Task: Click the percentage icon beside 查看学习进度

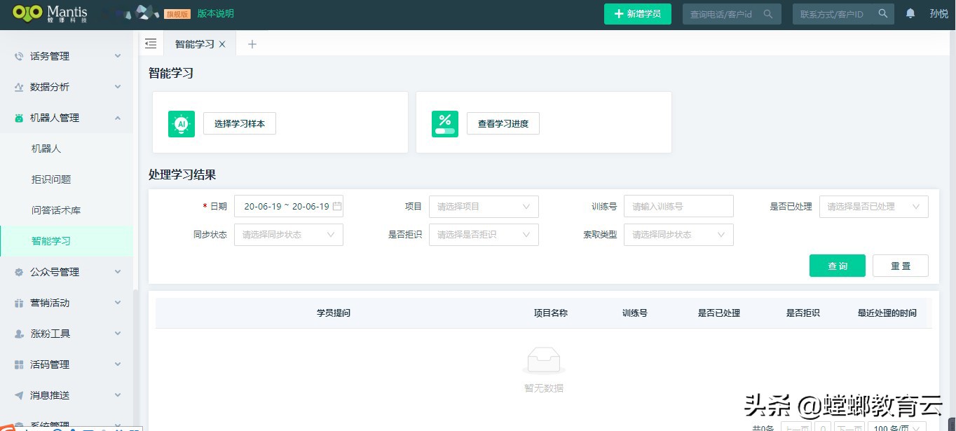Action: [x=445, y=123]
